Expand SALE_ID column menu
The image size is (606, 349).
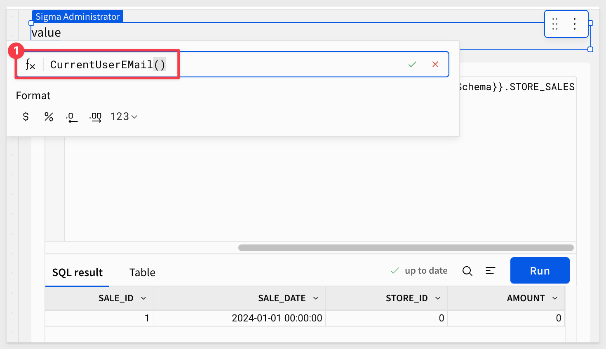click(143, 298)
